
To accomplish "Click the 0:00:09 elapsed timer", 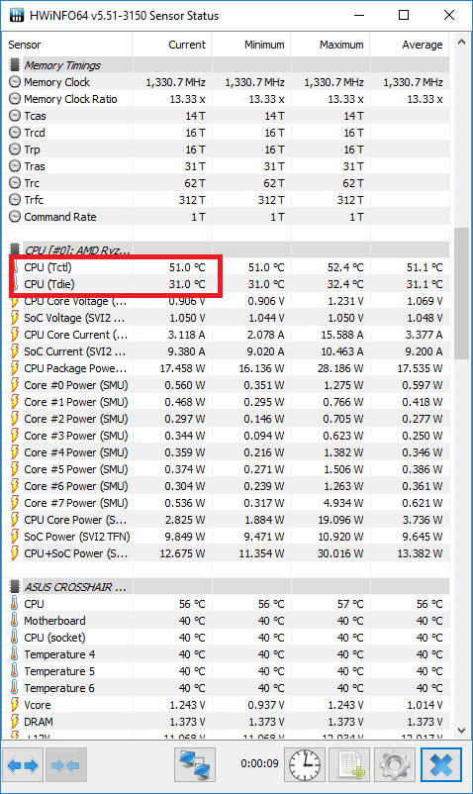I will [259, 763].
